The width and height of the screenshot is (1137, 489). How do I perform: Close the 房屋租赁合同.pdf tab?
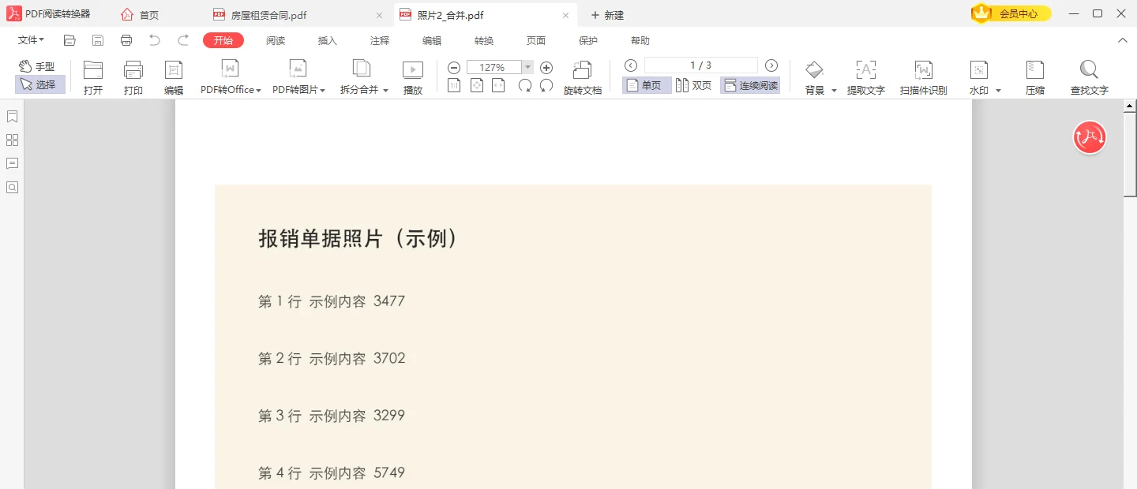(x=379, y=15)
